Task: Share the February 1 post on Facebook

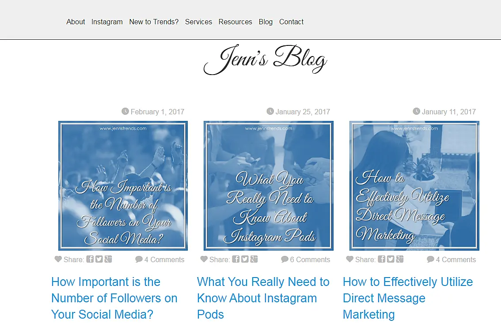Action: 90,259
